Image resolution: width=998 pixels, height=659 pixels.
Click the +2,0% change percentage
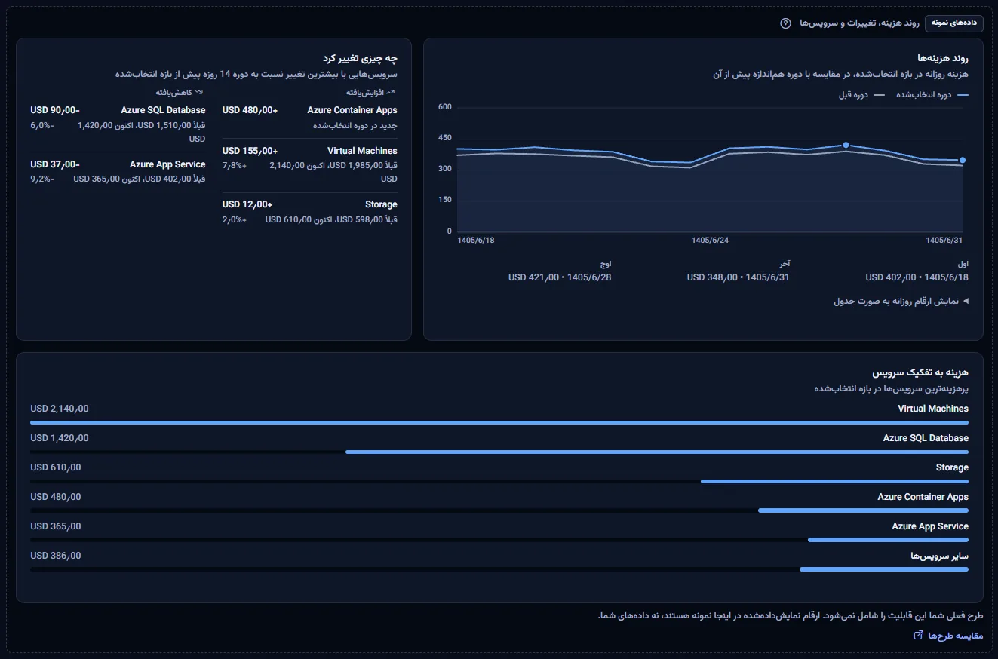pyautogui.click(x=235, y=220)
